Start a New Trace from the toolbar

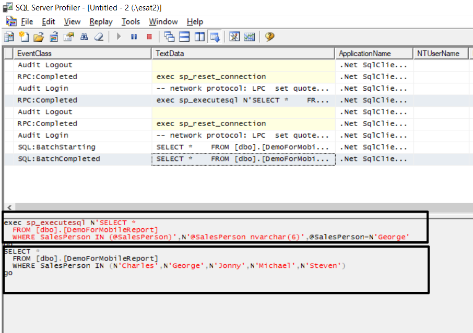click(x=9, y=36)
